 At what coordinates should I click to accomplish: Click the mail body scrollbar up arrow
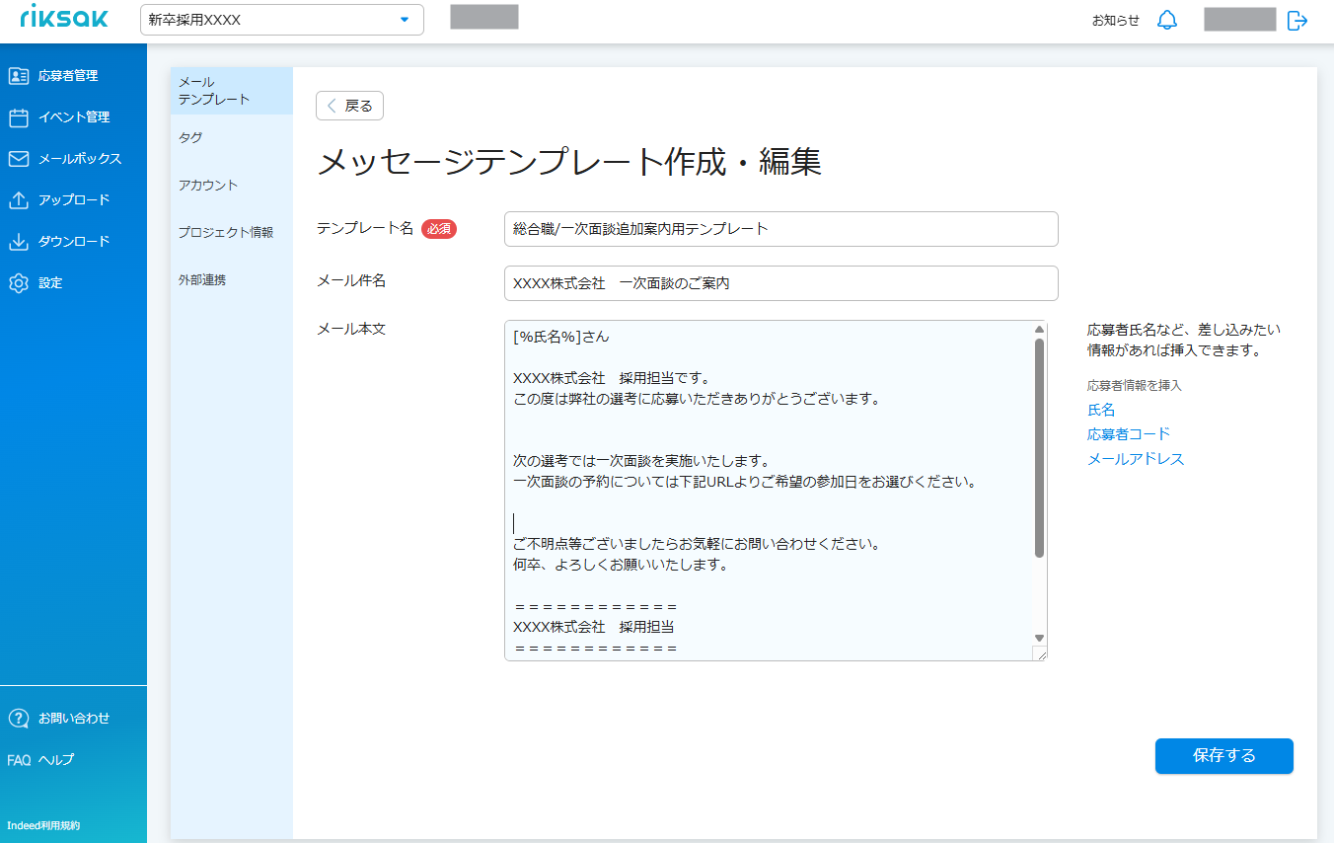(1039, 329)
